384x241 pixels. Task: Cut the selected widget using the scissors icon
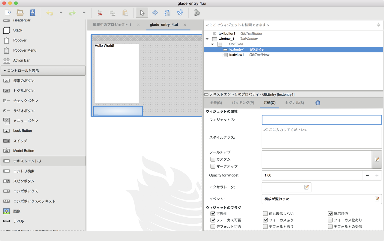tap(100, 13)
